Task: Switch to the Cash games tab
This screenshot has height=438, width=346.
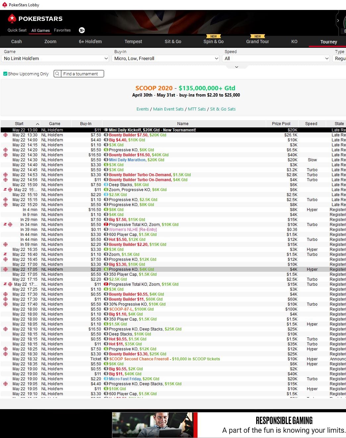Action: coord(17,41)
